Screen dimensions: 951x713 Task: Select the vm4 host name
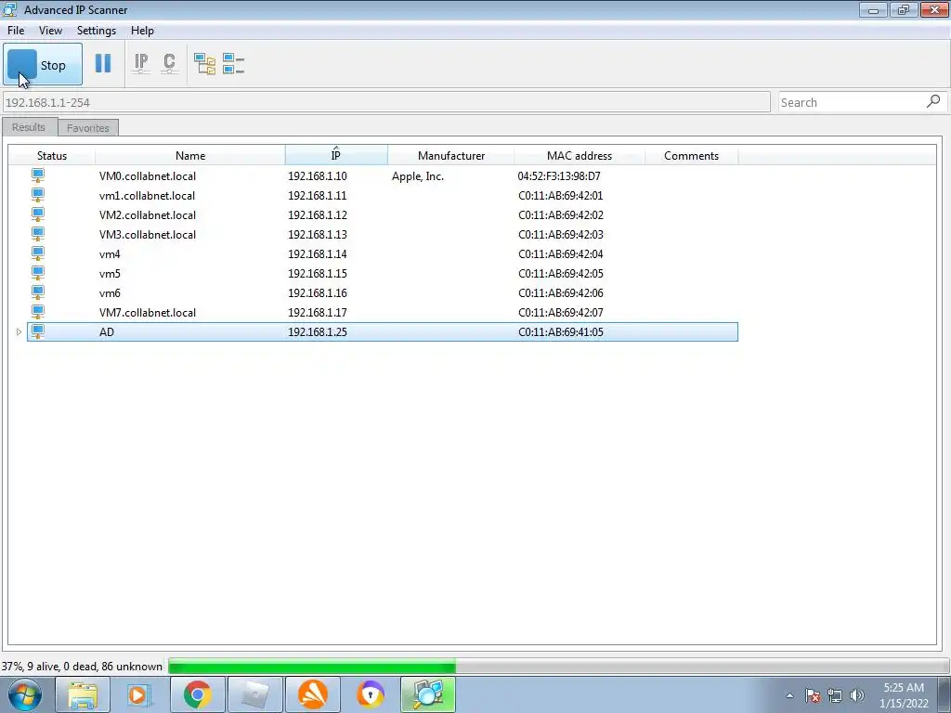110,254
